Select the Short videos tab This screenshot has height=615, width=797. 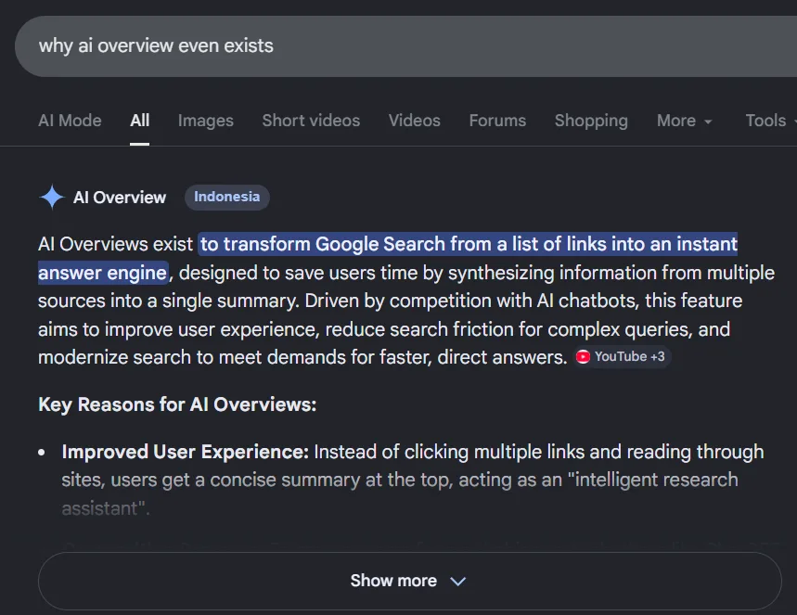tap(310, 121)
